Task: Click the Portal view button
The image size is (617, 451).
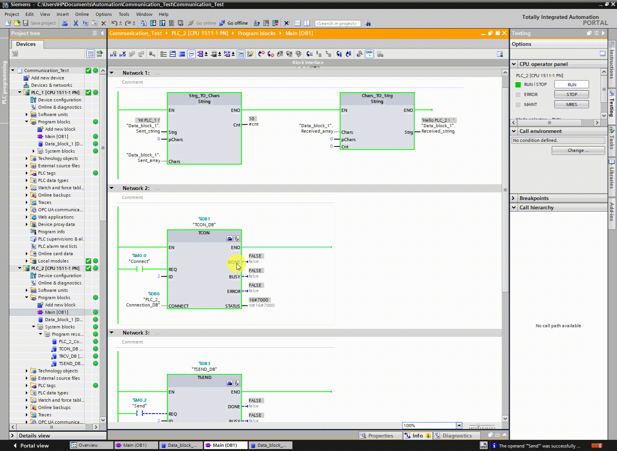Action: (31, 446)
